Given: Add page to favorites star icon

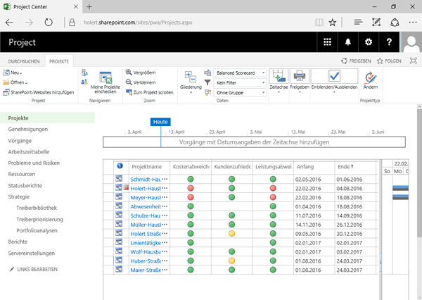Looking at the screenshot, I should click(333, 23).
